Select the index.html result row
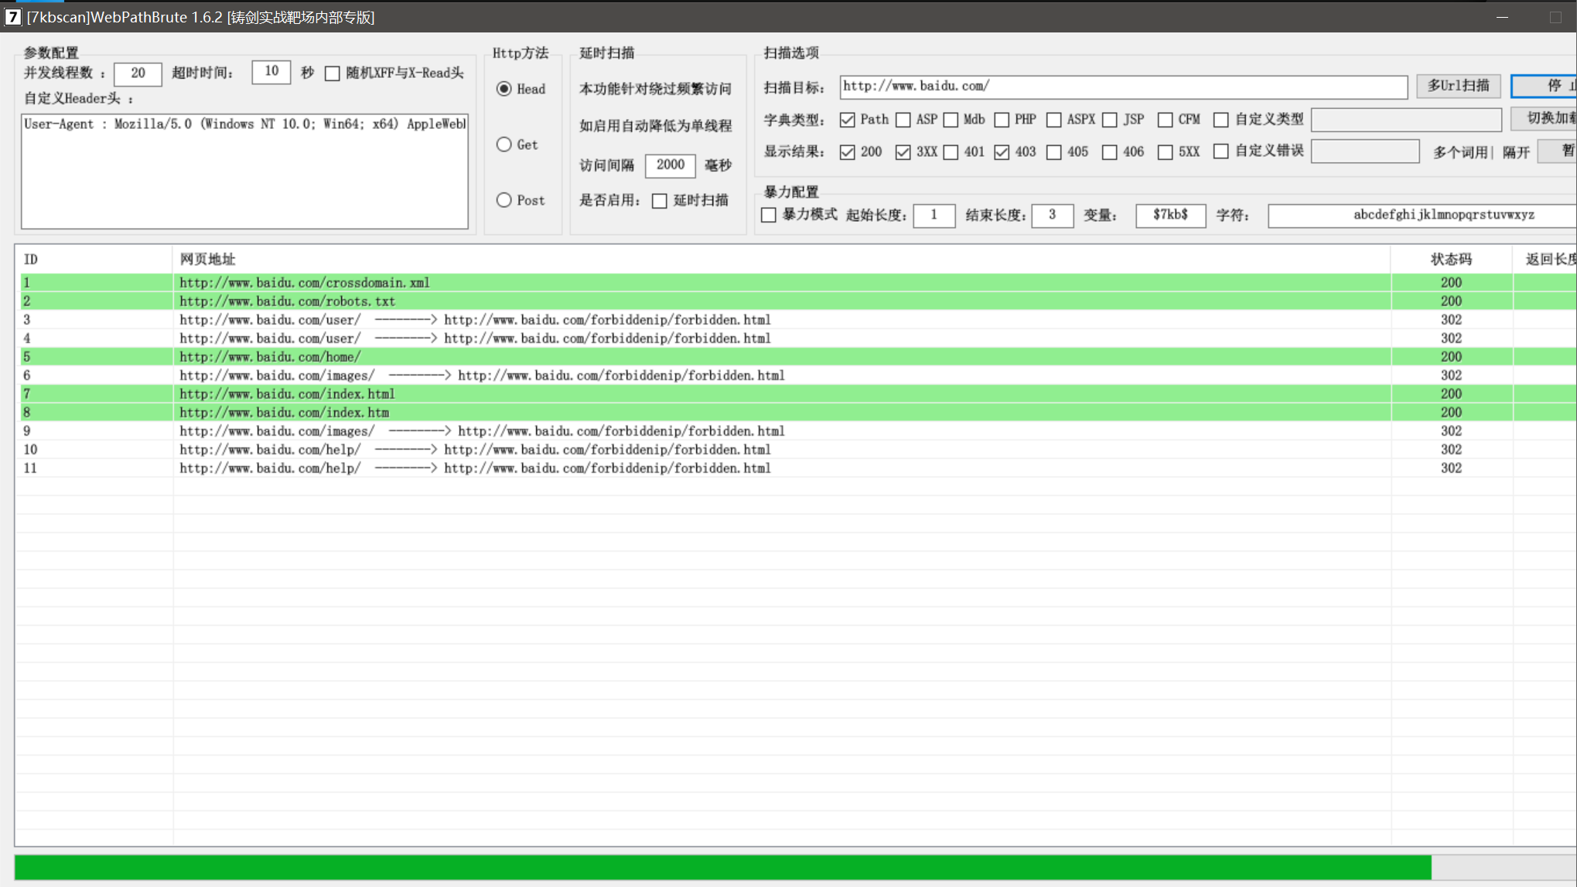Screen dimensions: 1577x887 (287, 394)
